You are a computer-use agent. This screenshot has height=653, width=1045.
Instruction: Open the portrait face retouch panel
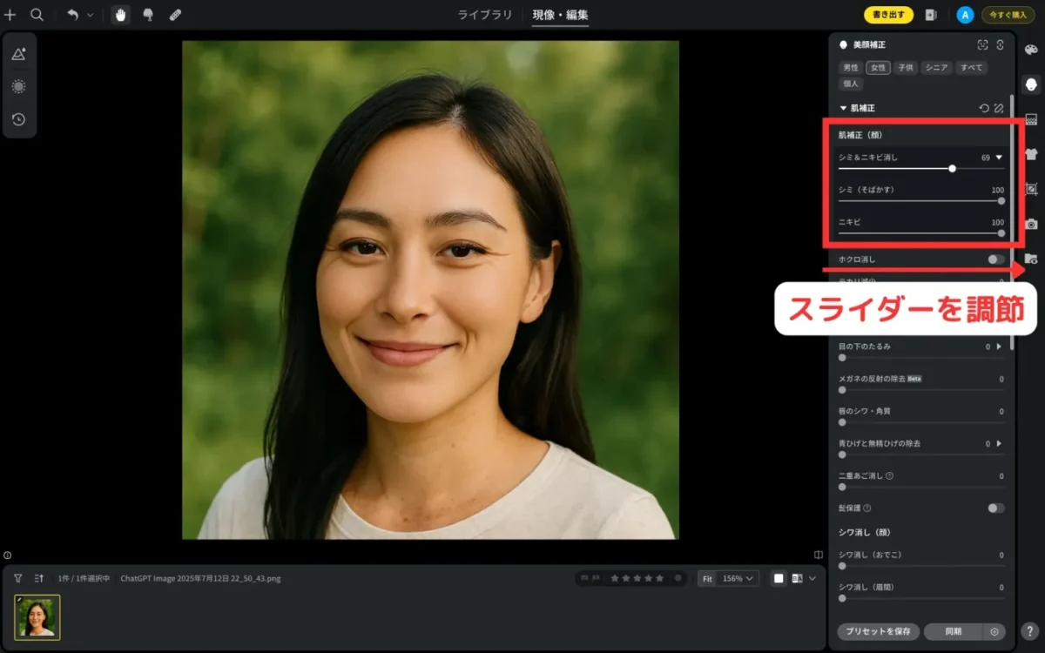[x=1031, y=84]
